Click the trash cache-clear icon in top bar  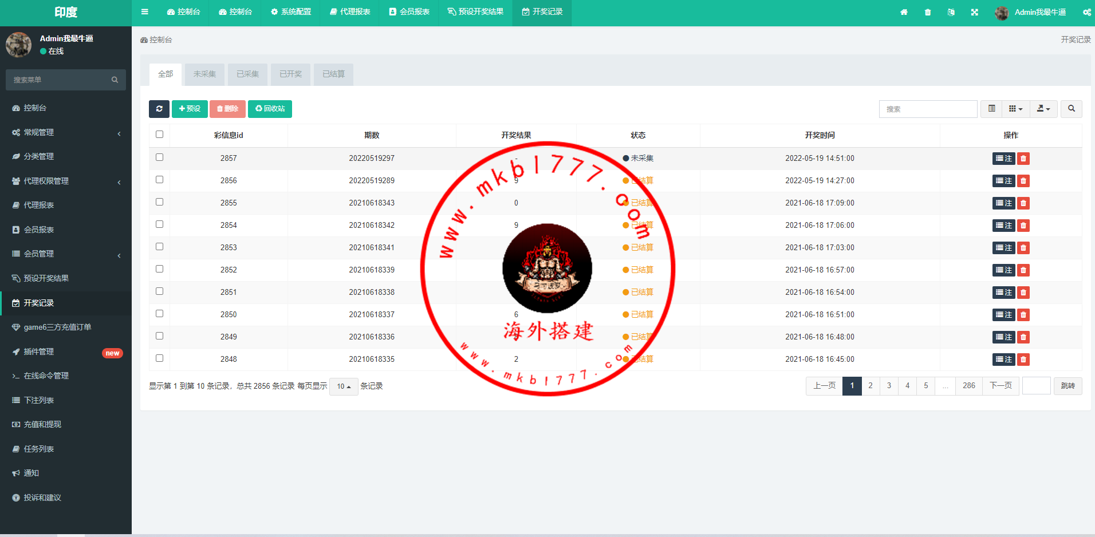(928, 12)
